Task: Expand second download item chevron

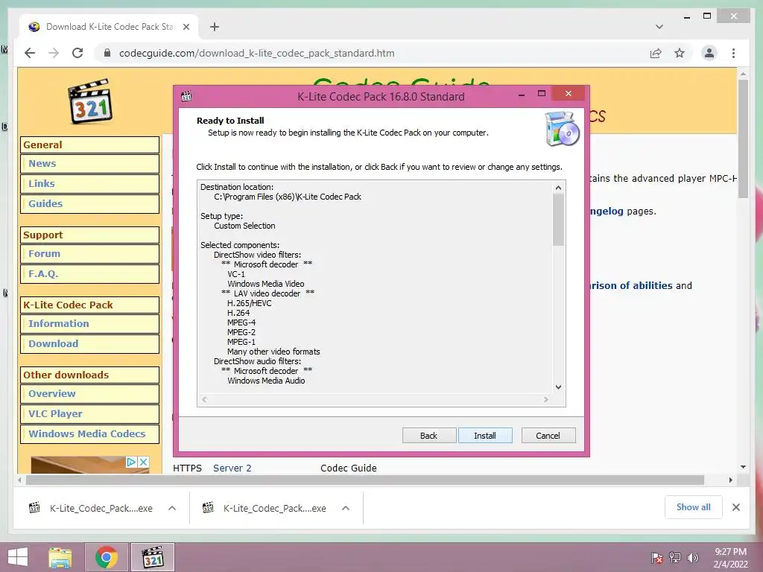Action: [x=346, y=508]
